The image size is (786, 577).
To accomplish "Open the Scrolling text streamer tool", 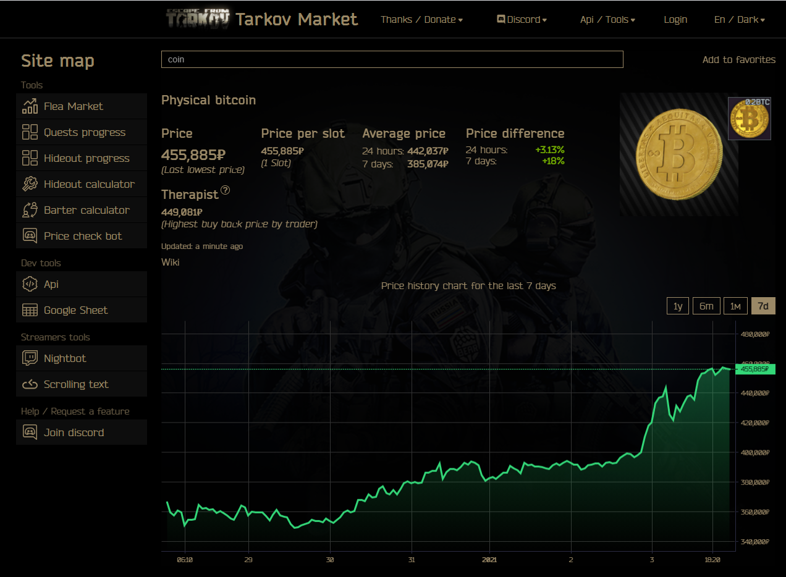I will pos(82,384).
